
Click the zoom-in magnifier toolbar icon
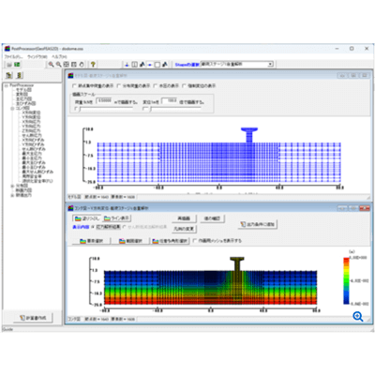[x=51, y=65]
